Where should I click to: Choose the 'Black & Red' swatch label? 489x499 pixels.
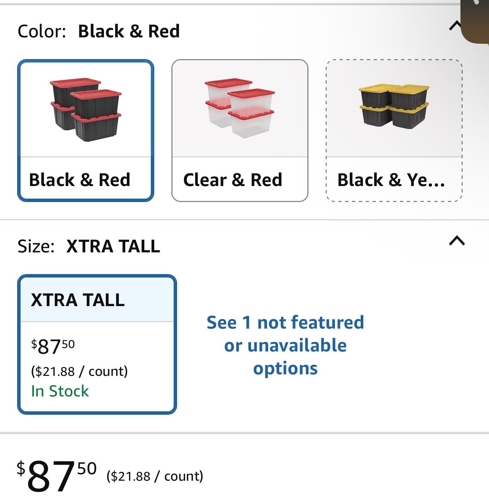click(80, 180)
